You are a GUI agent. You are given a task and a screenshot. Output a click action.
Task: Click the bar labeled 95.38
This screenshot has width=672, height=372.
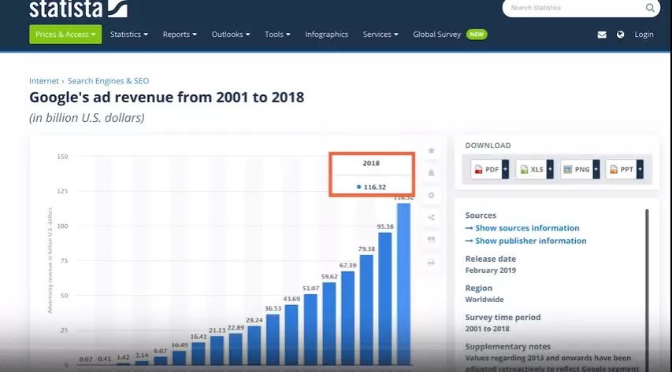(x=385, y=299)
